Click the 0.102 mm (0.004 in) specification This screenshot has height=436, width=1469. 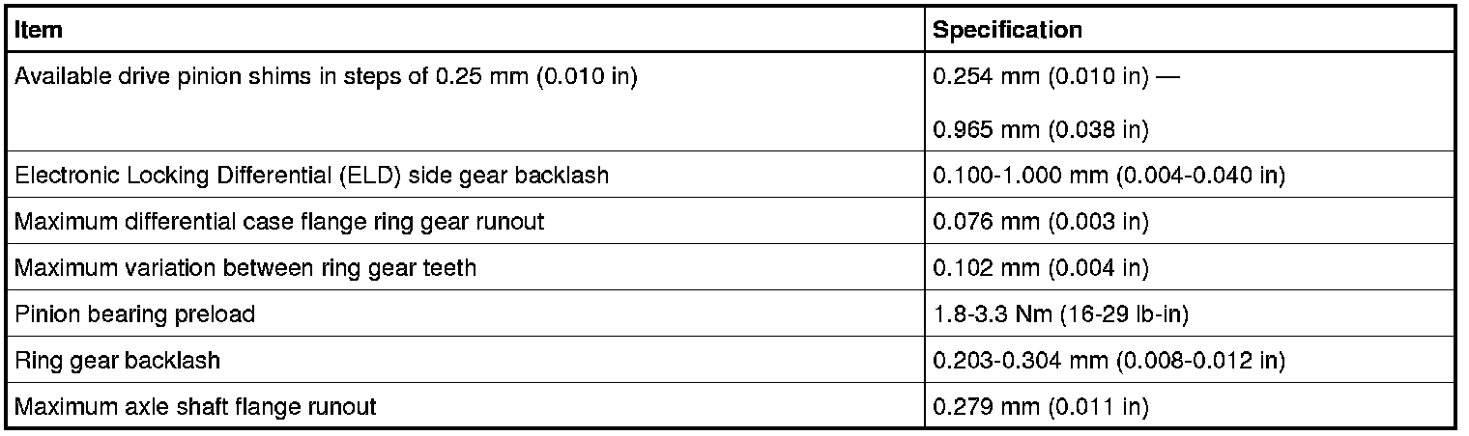coord(1040,268)
